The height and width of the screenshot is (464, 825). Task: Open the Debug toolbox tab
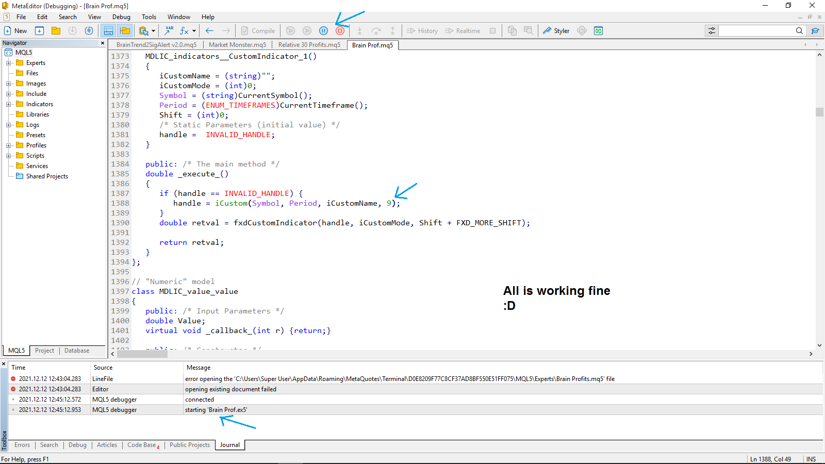point(77,445)
